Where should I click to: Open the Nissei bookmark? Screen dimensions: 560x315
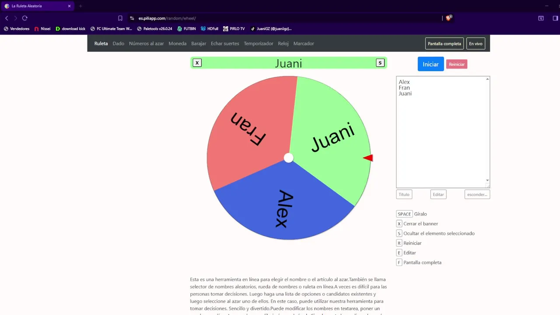click(x=42, y=29)
